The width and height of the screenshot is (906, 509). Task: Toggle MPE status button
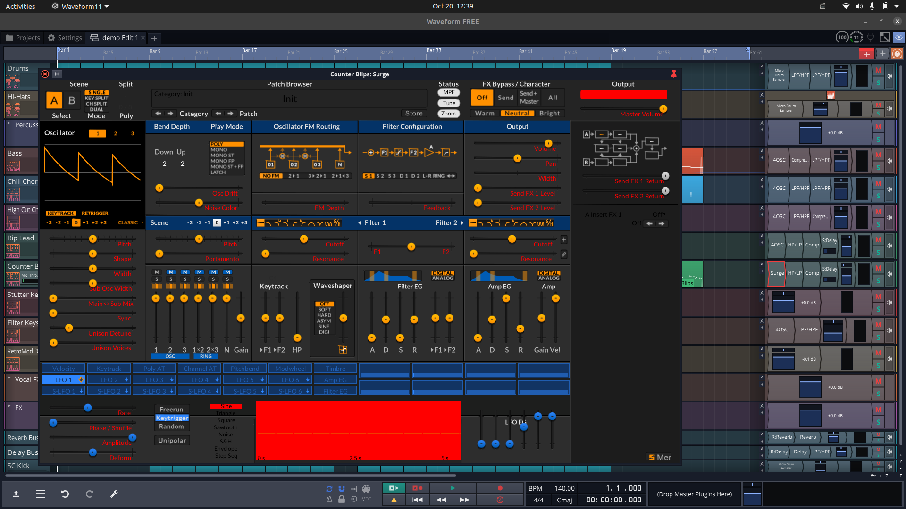(449, 92)
